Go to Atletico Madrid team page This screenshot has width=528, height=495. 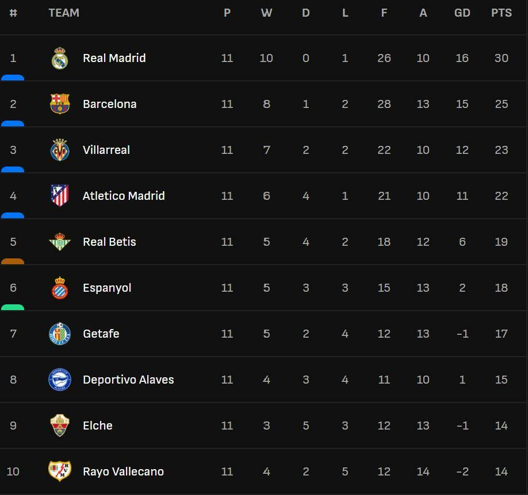pos(124,196)
